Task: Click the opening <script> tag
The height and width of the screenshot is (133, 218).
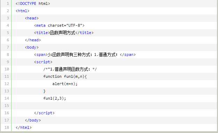Action: pos(43,62)
